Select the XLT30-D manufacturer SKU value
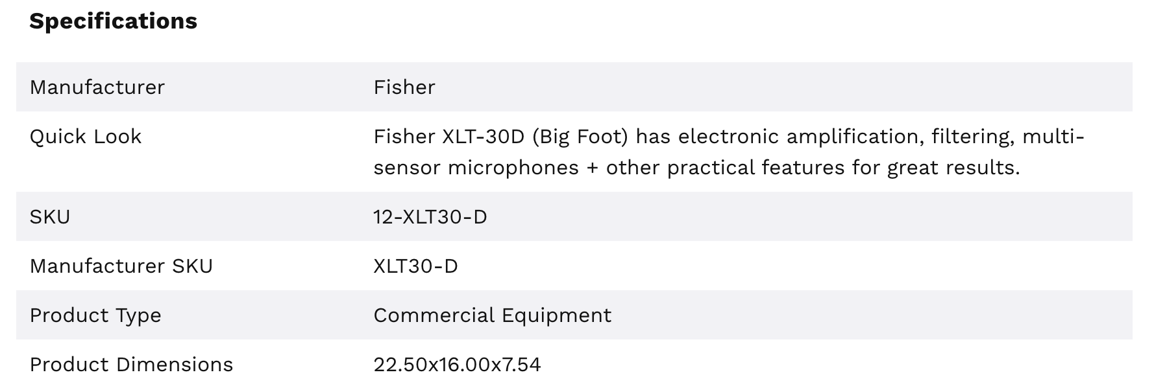 pos(415,266)
